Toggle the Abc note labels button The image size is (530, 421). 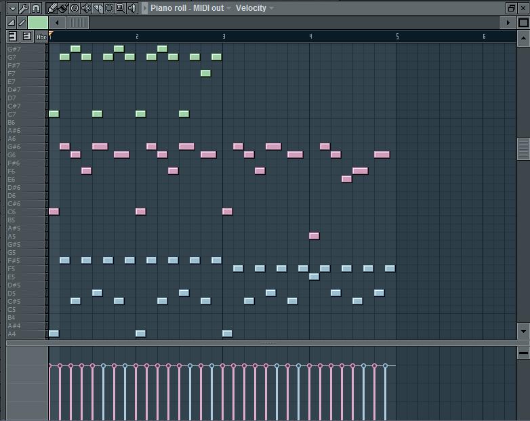coord(41,36)
